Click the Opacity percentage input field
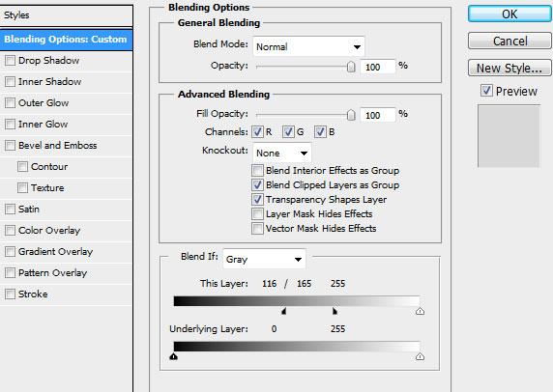This screenshot has width=553, height=392. pos(378,67)
